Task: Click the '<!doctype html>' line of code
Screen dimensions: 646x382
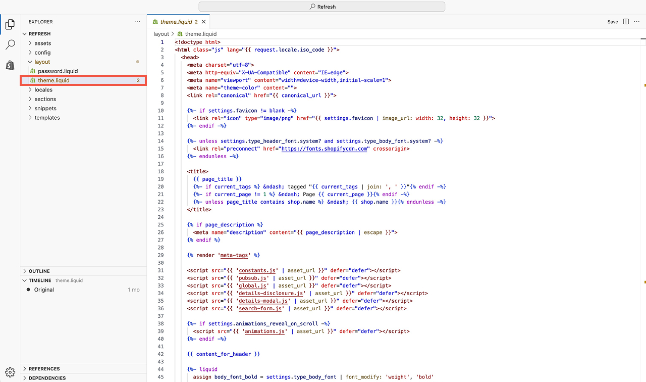Action: point(197,42)
